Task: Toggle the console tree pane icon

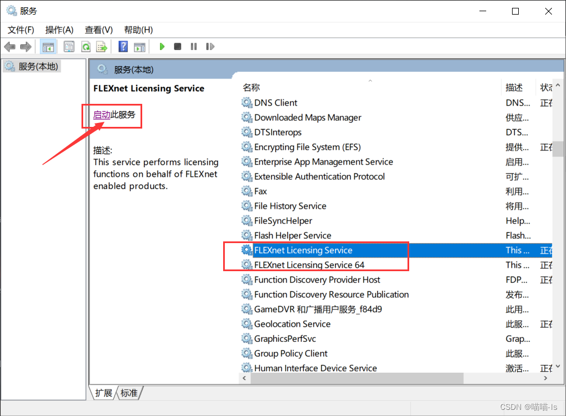Action: [48, 47]
